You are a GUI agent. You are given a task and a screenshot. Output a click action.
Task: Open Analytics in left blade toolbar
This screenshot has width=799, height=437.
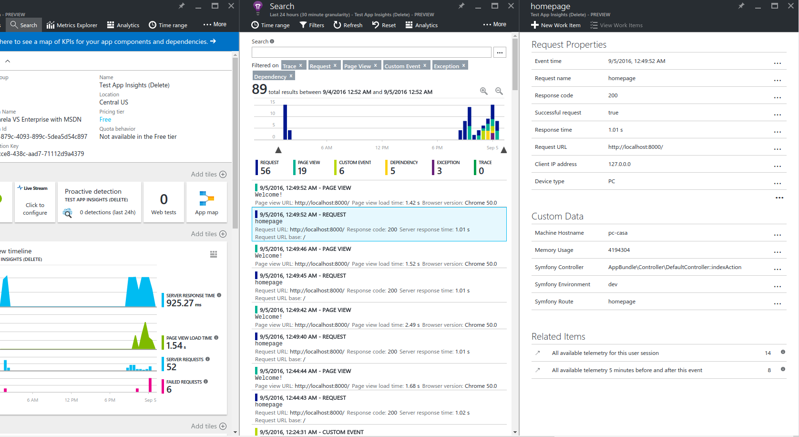[x=123, y=25]
